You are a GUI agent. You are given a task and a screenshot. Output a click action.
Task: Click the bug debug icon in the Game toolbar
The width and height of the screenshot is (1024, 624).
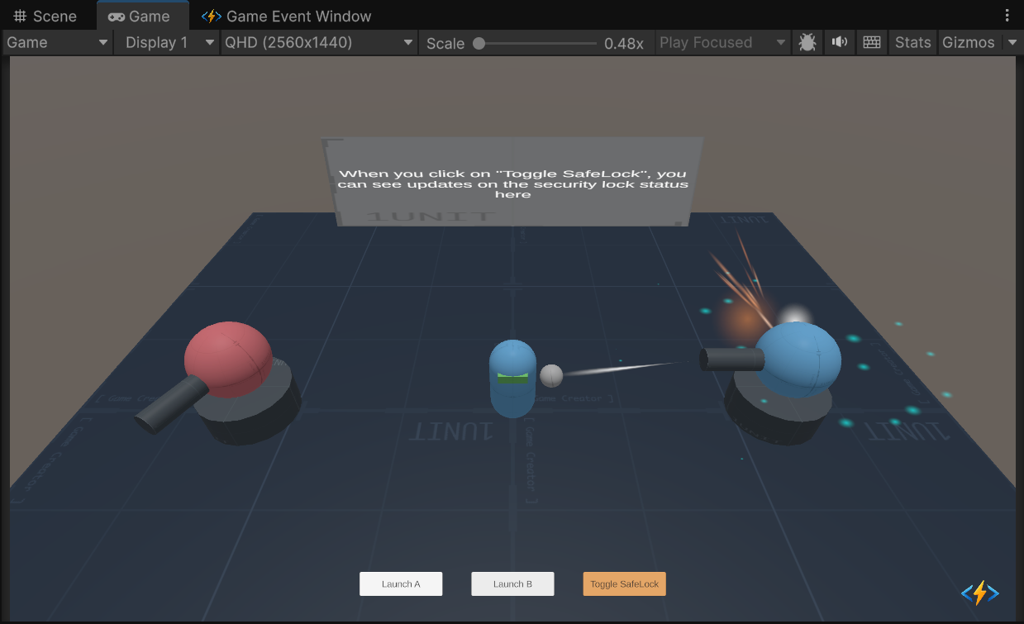click(x=807, y=42)
